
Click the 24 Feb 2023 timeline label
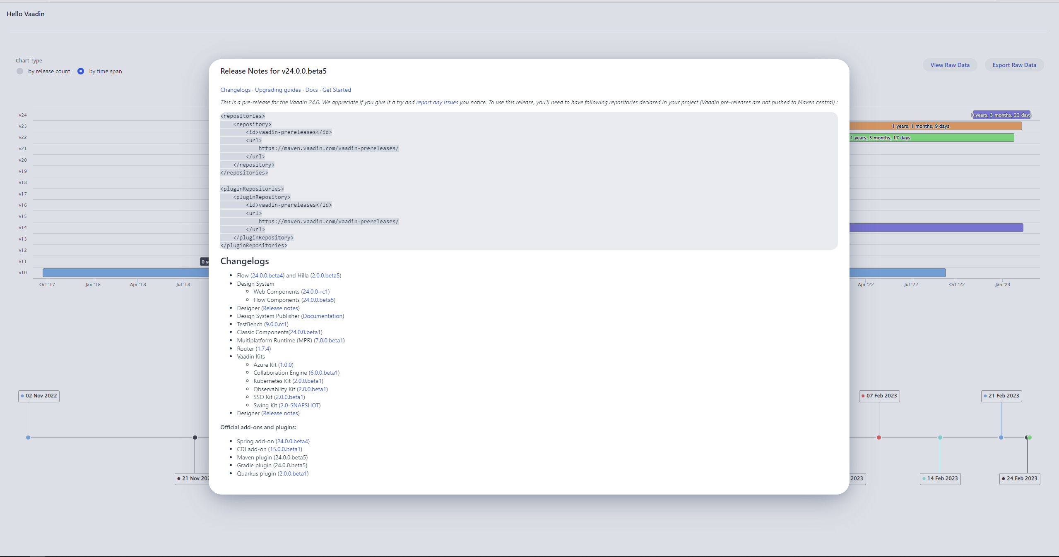click(1020, 478)
